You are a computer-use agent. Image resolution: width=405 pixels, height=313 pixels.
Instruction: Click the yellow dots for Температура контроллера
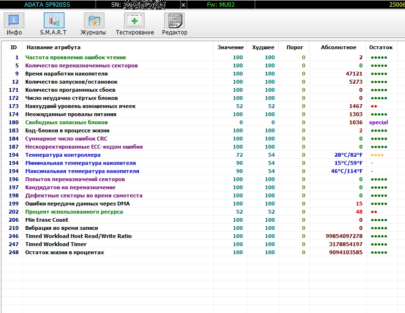[x=377, y=155]
